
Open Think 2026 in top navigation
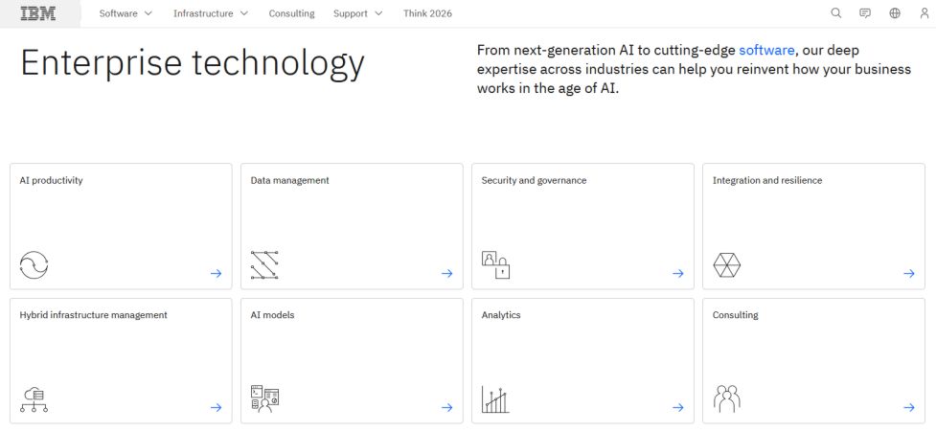(x=427, y=13)
